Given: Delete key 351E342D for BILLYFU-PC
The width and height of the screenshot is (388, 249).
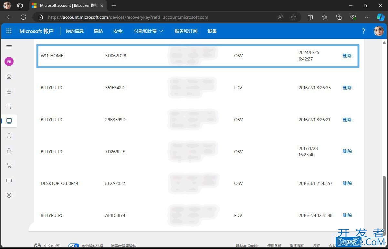Looking at the screenshot, I should click(347, 88).
